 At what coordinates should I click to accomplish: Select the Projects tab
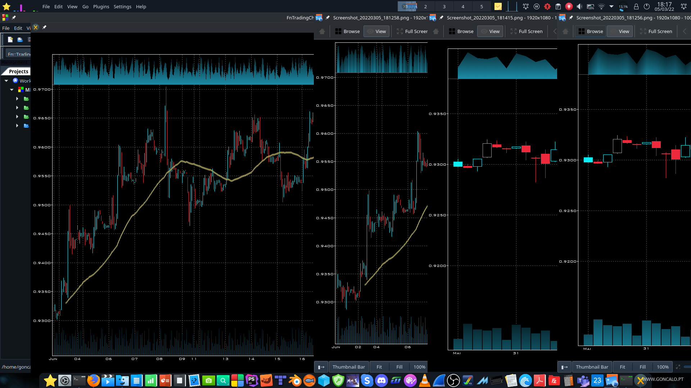[18, 71]
